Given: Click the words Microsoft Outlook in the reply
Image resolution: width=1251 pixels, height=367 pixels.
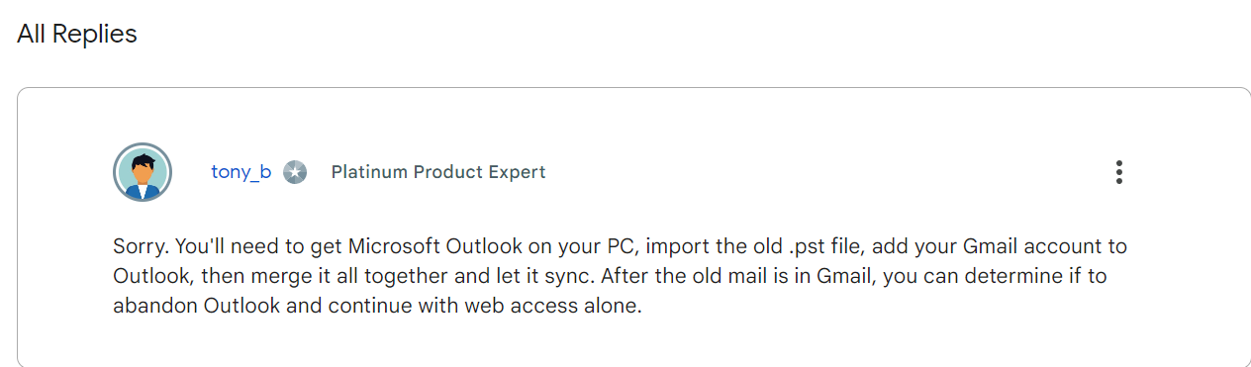Looking at the screenshot, I should (427, 246).
